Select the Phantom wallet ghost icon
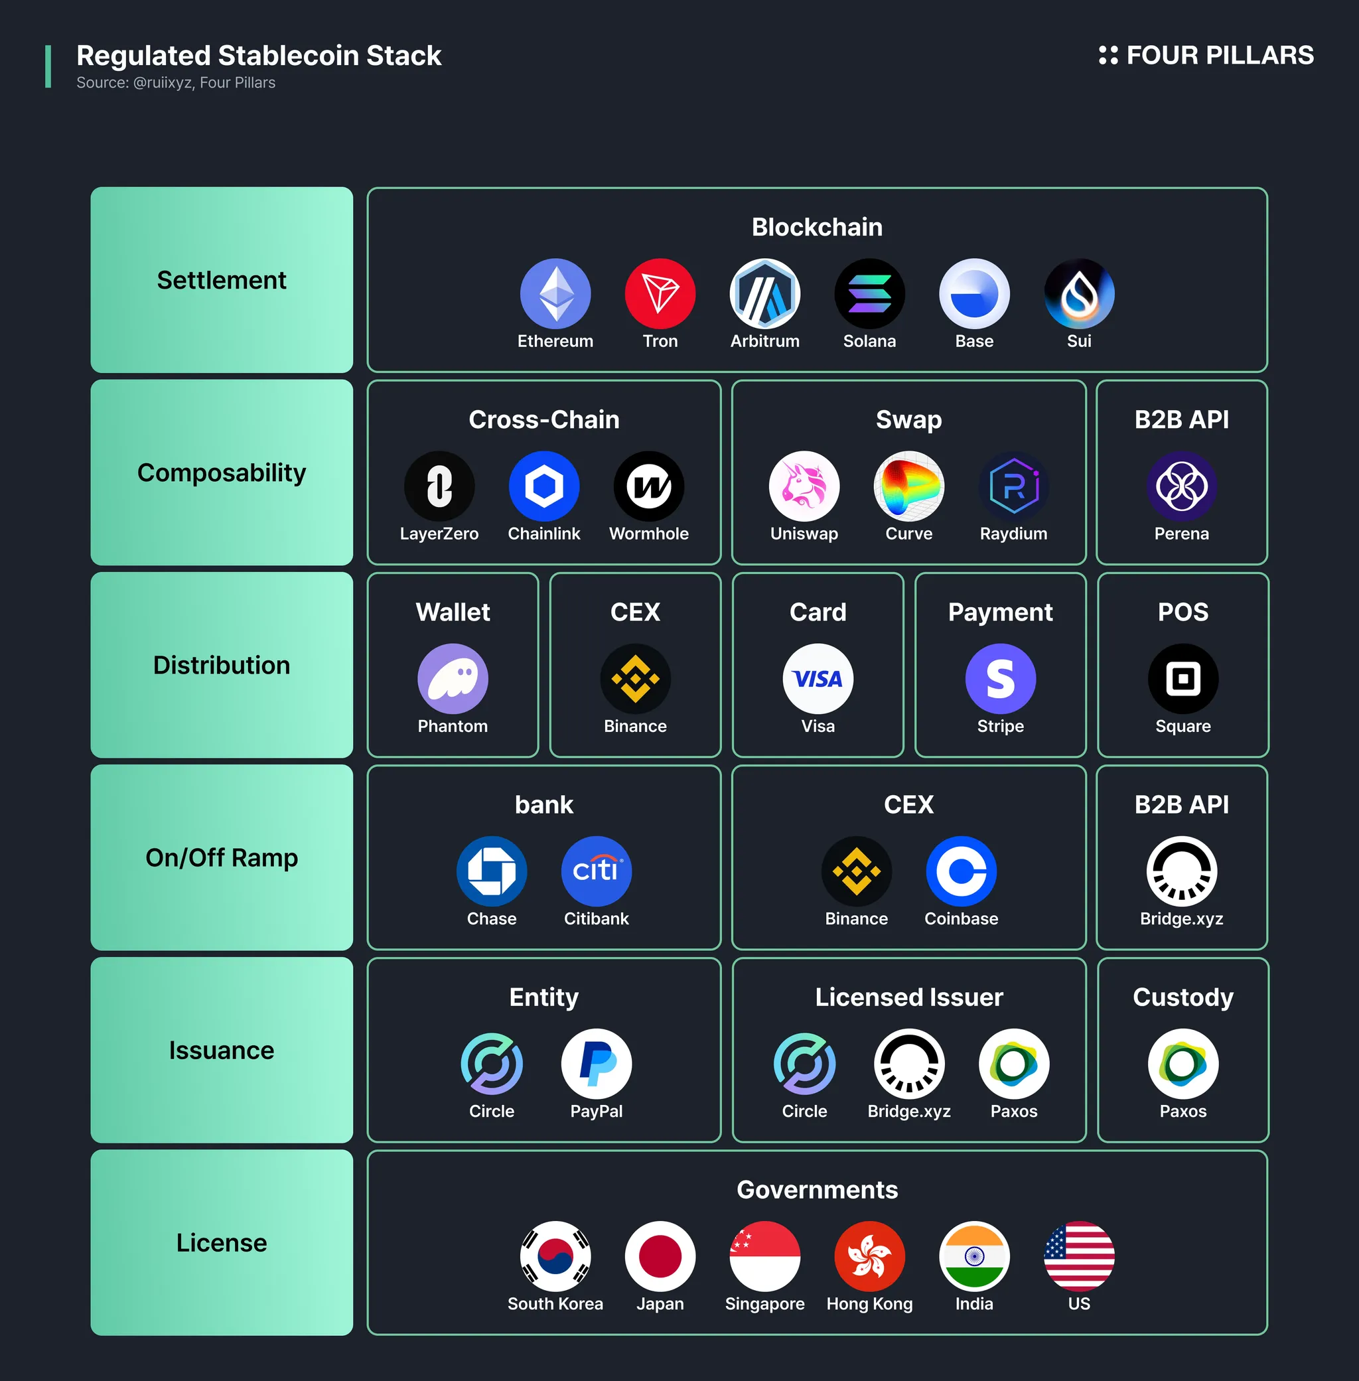Screen dimensions: 1359x1381 (453, 679)
